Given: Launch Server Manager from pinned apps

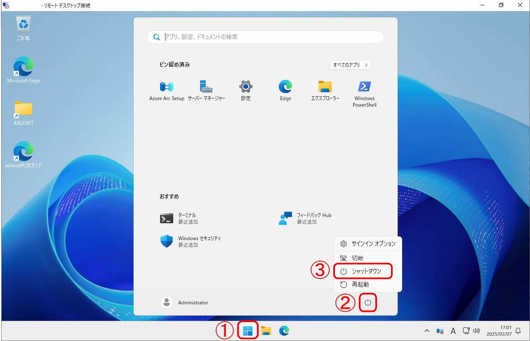Looking at the screenshot, I should coord(206,90).
